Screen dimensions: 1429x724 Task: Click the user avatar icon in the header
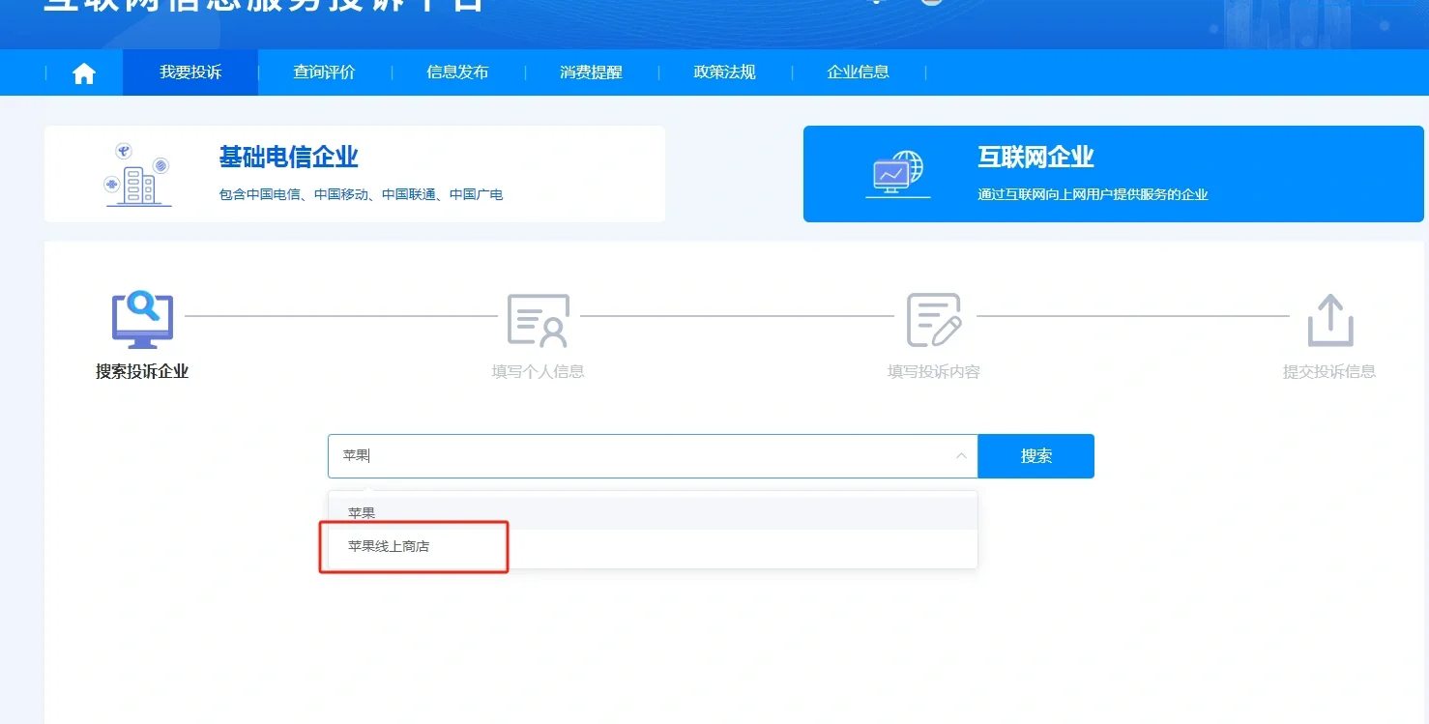(x=931, y=3)
